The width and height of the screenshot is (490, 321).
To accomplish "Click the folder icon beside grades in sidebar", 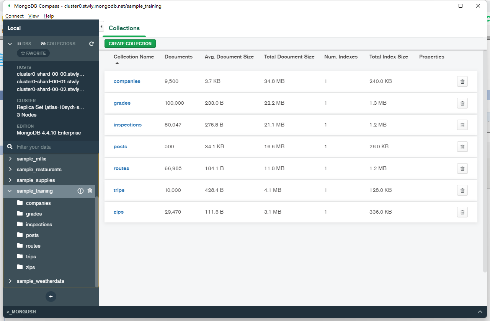I will click(20, 214).
